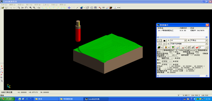Switch to wireframe cube display
Viewport: 212px width, 101px height.
pos(87,8)
